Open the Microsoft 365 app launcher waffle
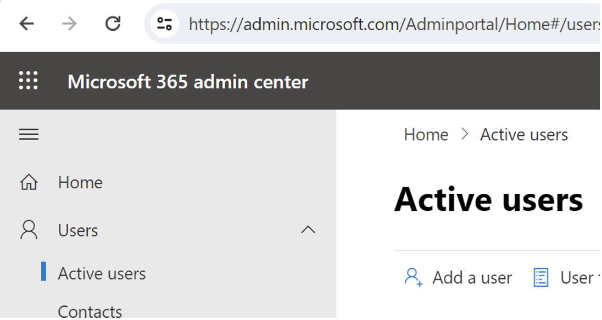This screenshot has width=602, height=320. 29,81
